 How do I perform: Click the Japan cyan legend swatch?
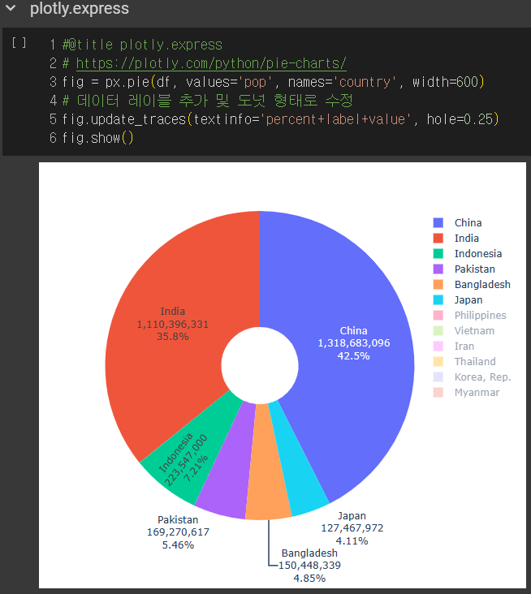(438, 300)
